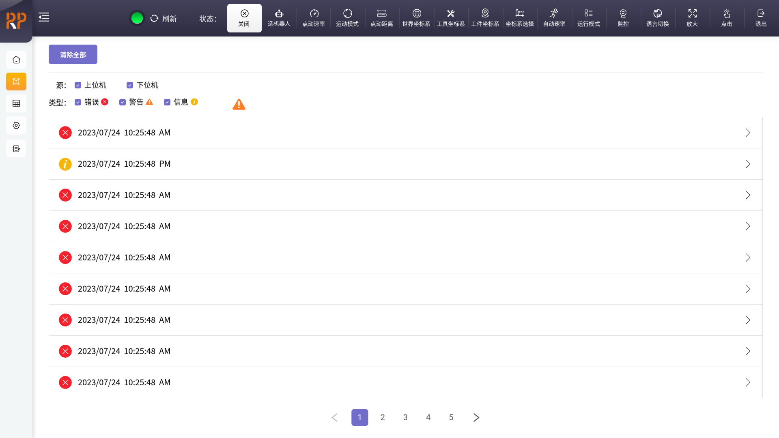This screenshot has height=438, width=779.
Task: Select the orange highlighted sidebar icon
Action: pos(16,82)
